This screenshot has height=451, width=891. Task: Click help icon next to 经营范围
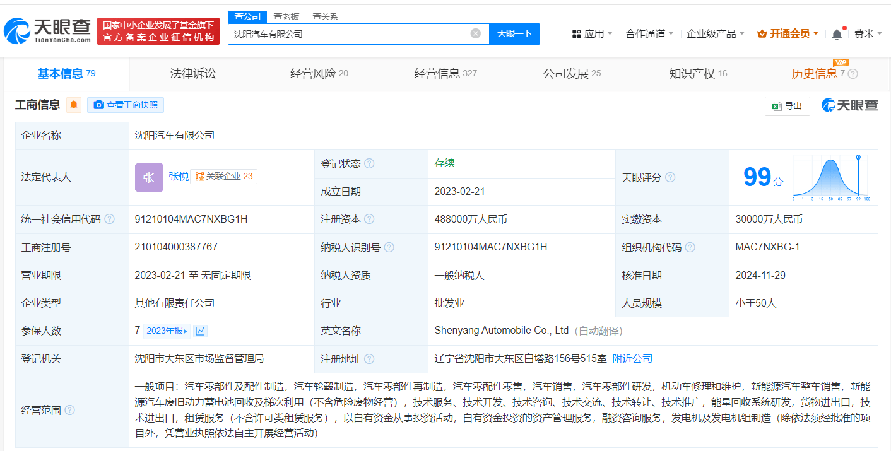(x=69, y=410)
